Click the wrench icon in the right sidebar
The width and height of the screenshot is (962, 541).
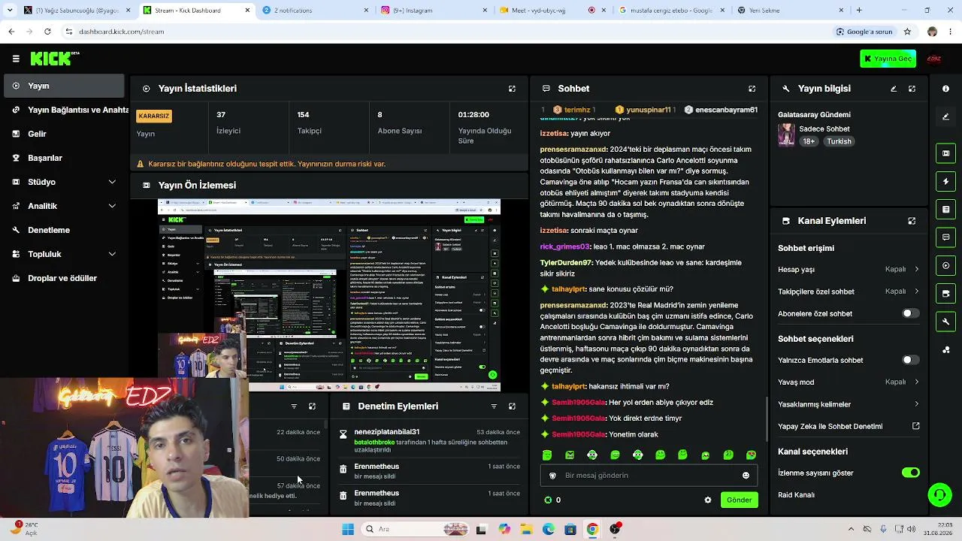pyautogui.click(x=945, y=322)
